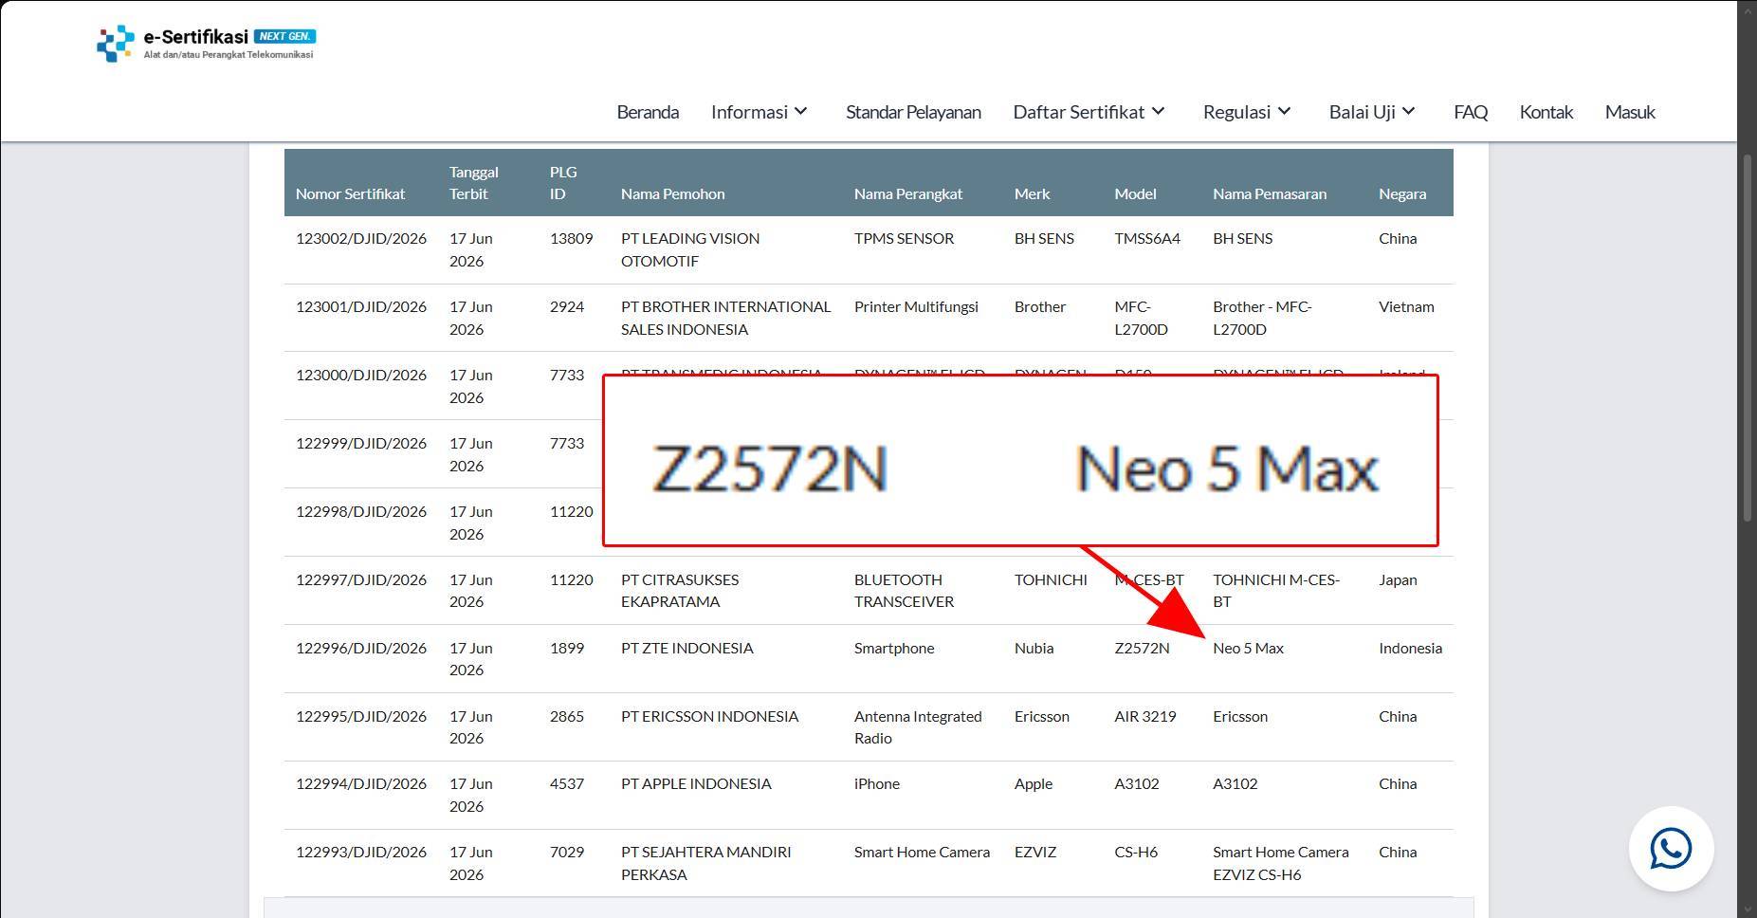Viewport: 1757px width, 918px height.
Task: Click the e-Sertifikasi logo icon
Action: coord(116,43)
